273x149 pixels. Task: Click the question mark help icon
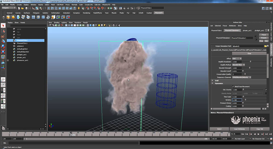(x=75, y=8)
